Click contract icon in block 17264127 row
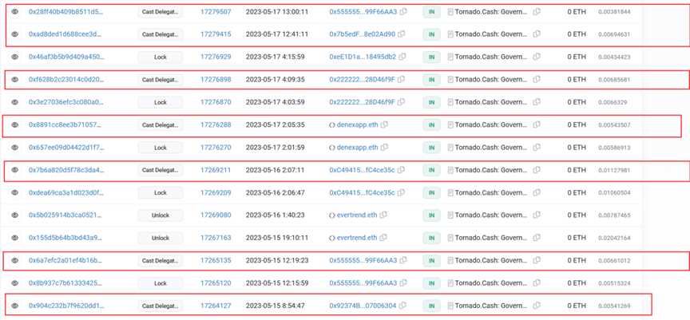Viewport: 690px width, 320px height. coord(451,306)
